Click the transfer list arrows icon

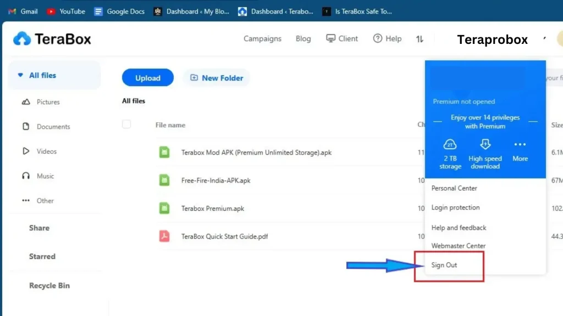pos(420,39)
